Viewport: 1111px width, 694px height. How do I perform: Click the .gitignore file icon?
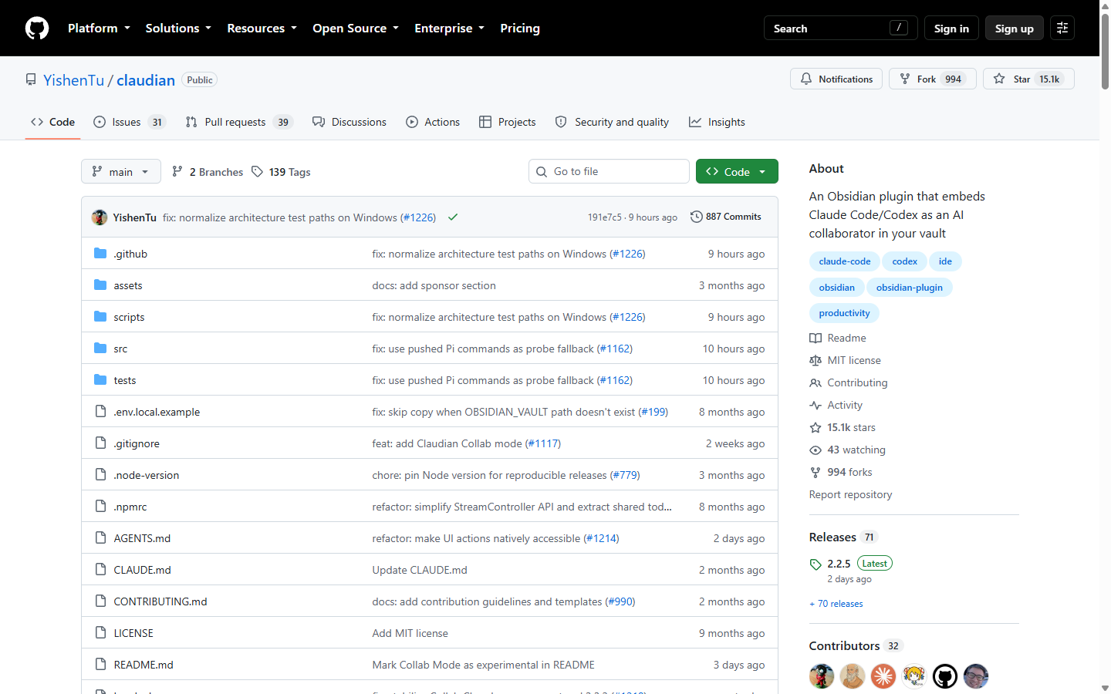point(100,443)
